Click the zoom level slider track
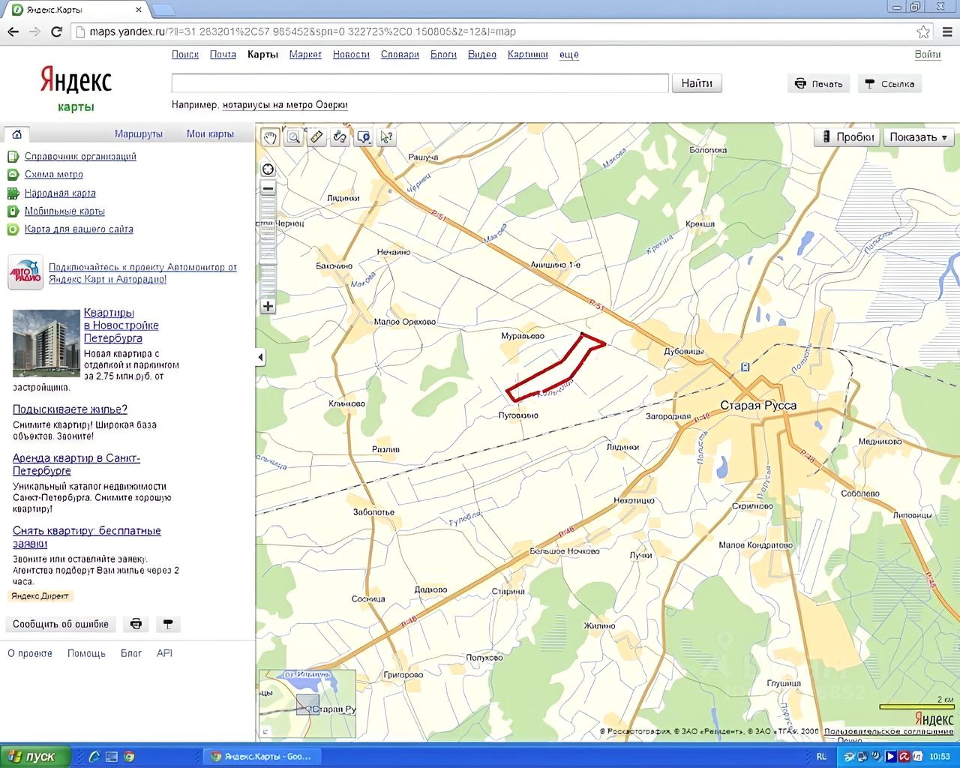The image size is (960, 768). click(268, 247)
